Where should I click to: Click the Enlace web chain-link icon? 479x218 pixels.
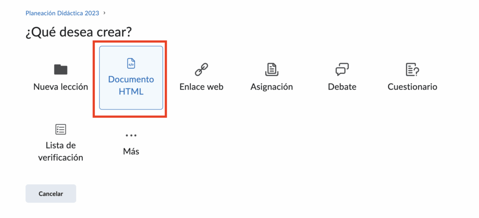pyautogui.click(x=202, y=70)
